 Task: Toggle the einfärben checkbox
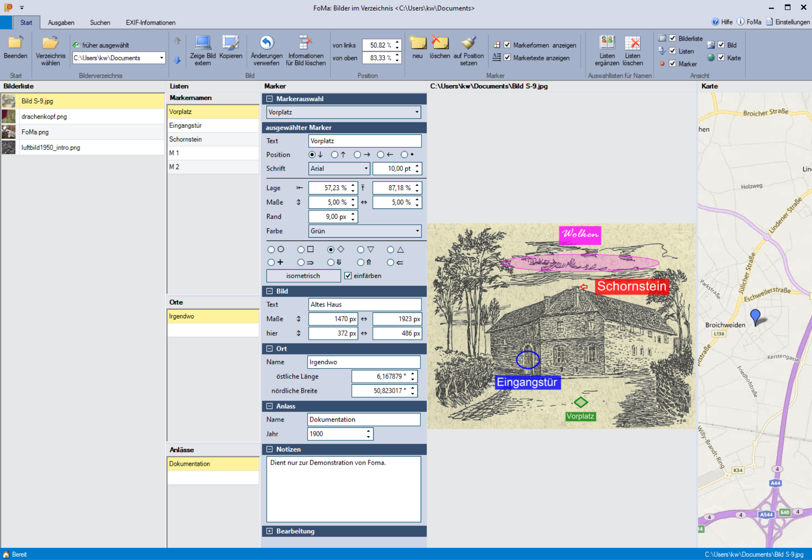[348, 276]
